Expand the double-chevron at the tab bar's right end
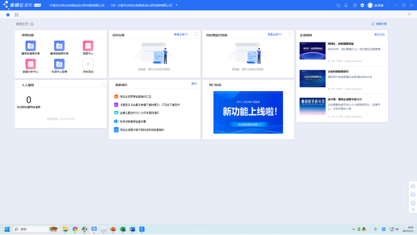This screenshot has height=235, width=417. [x=409, y=14]
